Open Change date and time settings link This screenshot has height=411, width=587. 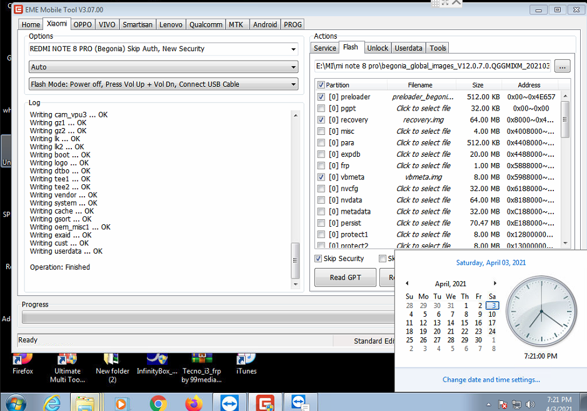point(491,380)
